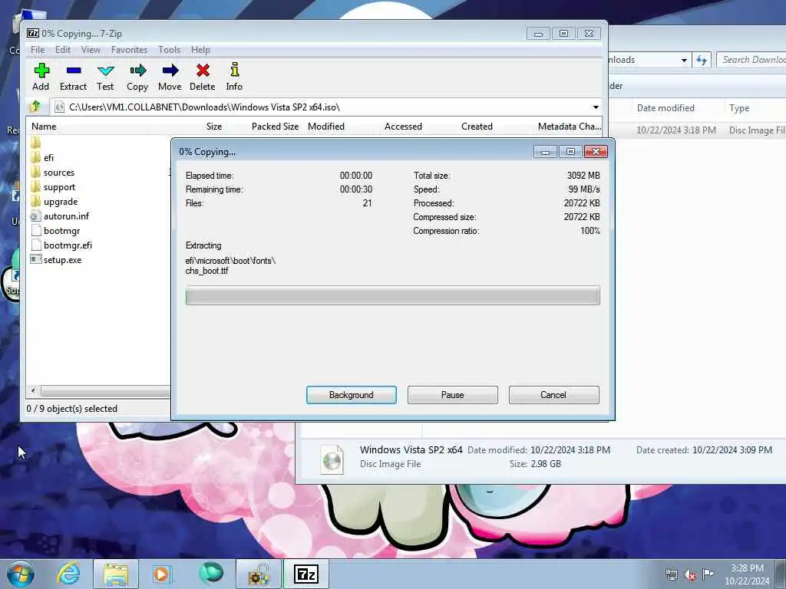Send copying to Background
The width and height of the screenshot is (786, 589).
pyautogui.click(x=352, y=395)
